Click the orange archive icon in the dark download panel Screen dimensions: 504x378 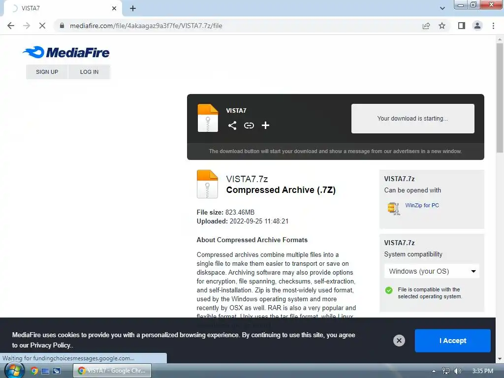pos(208,118)
